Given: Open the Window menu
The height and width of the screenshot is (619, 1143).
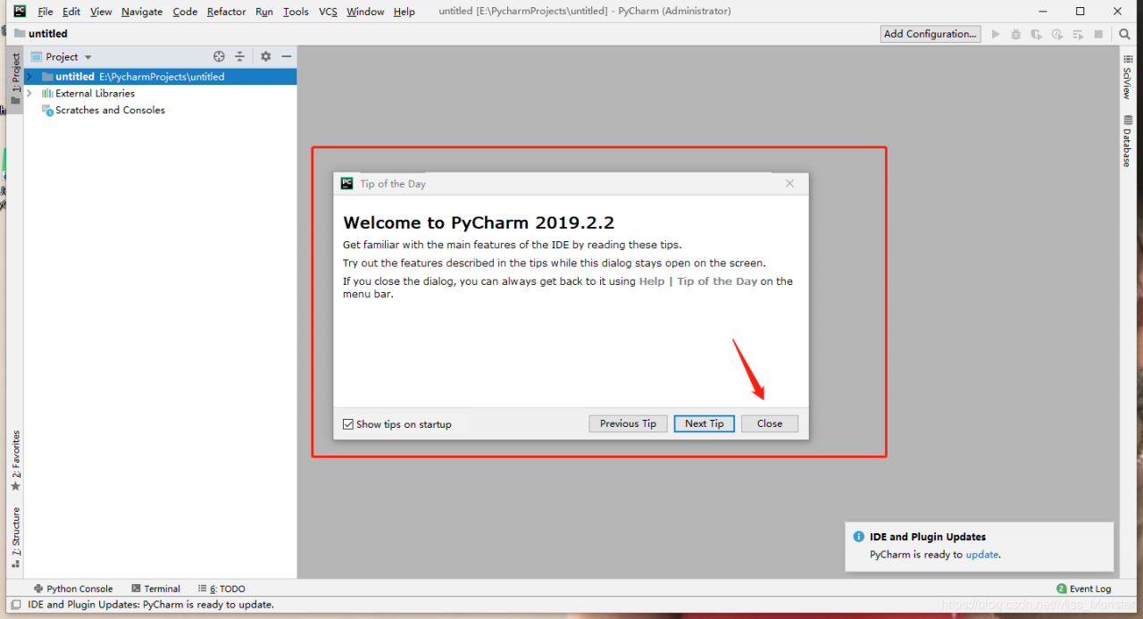Looking at the screenshot, I should click(x=365, y=12).
